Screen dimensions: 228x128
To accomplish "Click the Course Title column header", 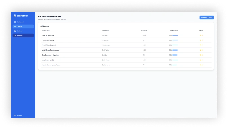I will (46, 31).
